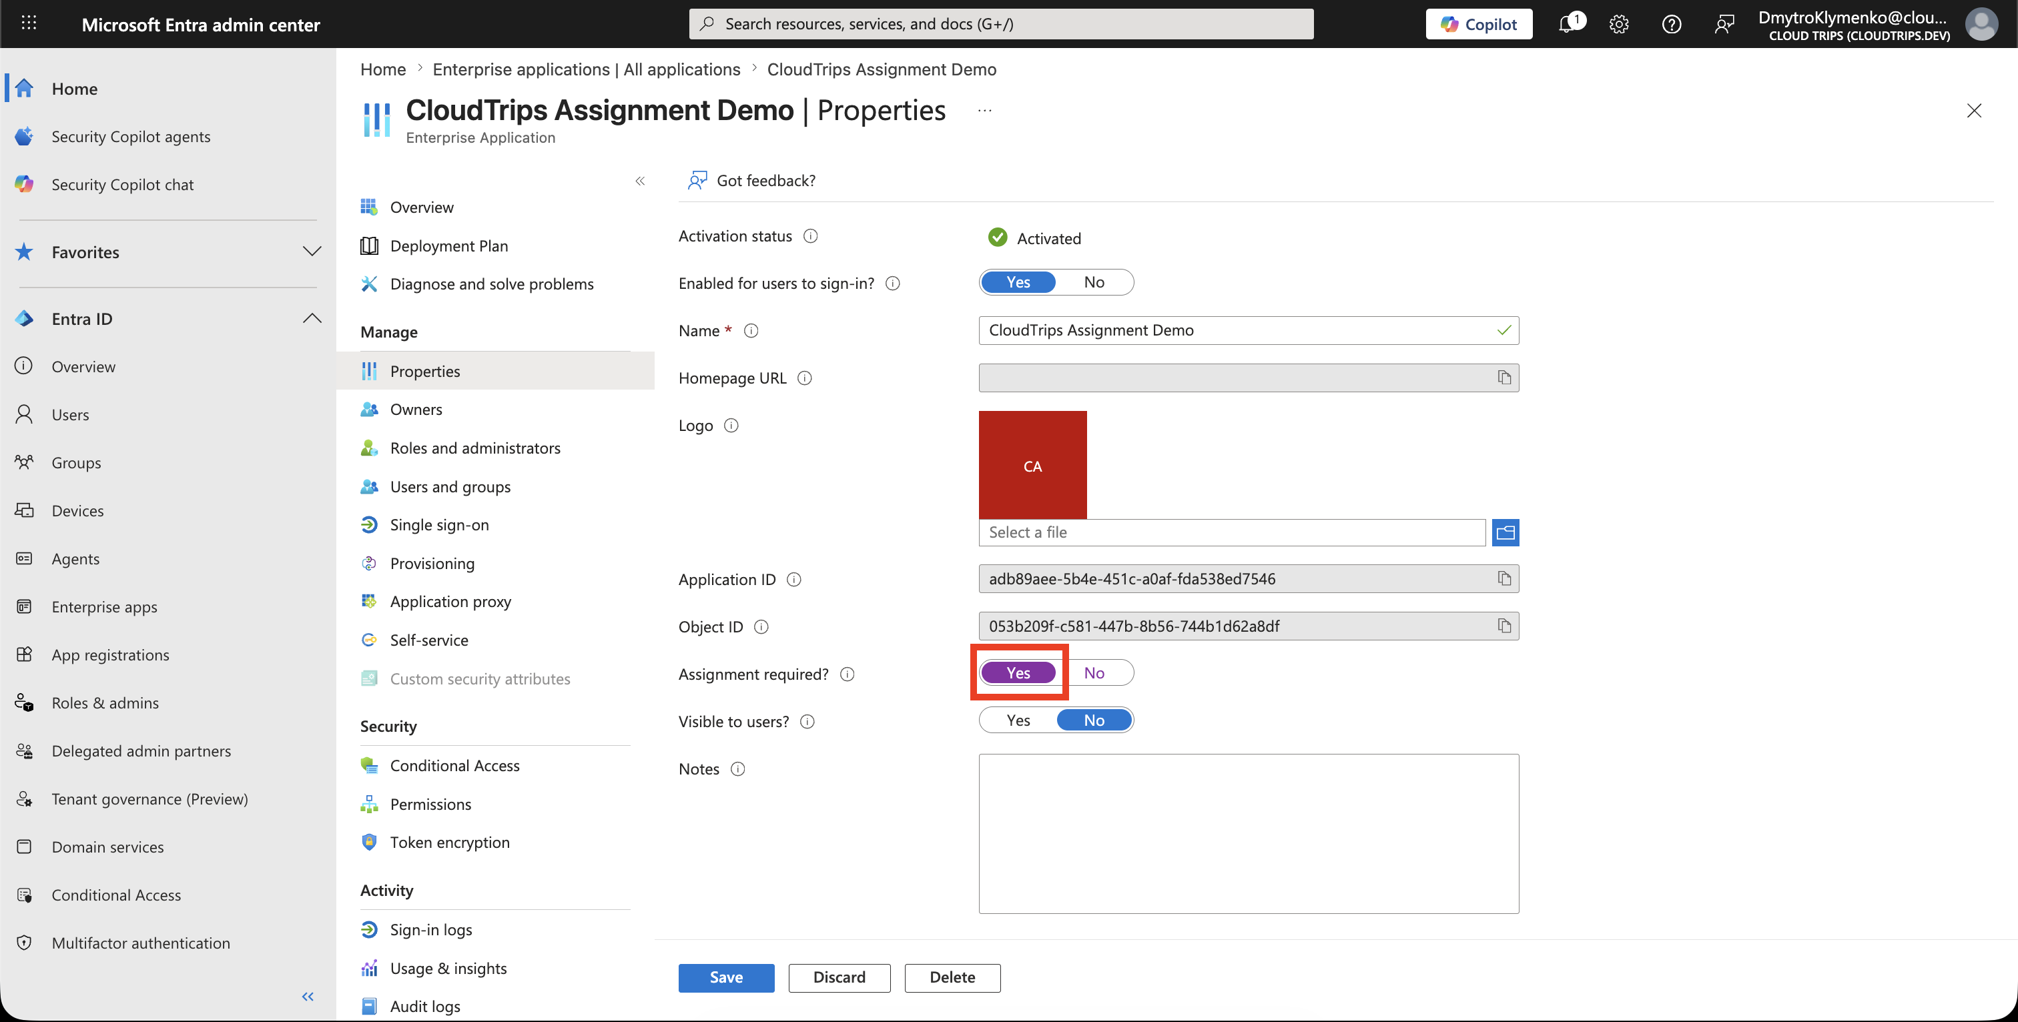Show info tooltip for Activation status
The image size is (2018, 1022).
(811, 235)
